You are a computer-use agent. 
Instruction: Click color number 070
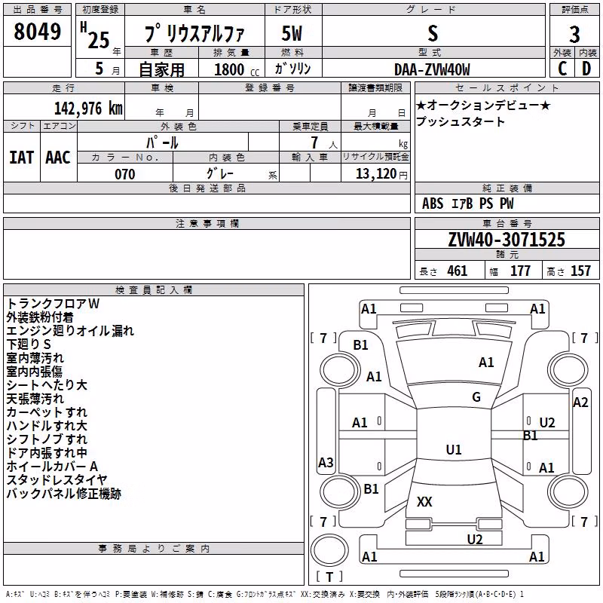point(125,174)
